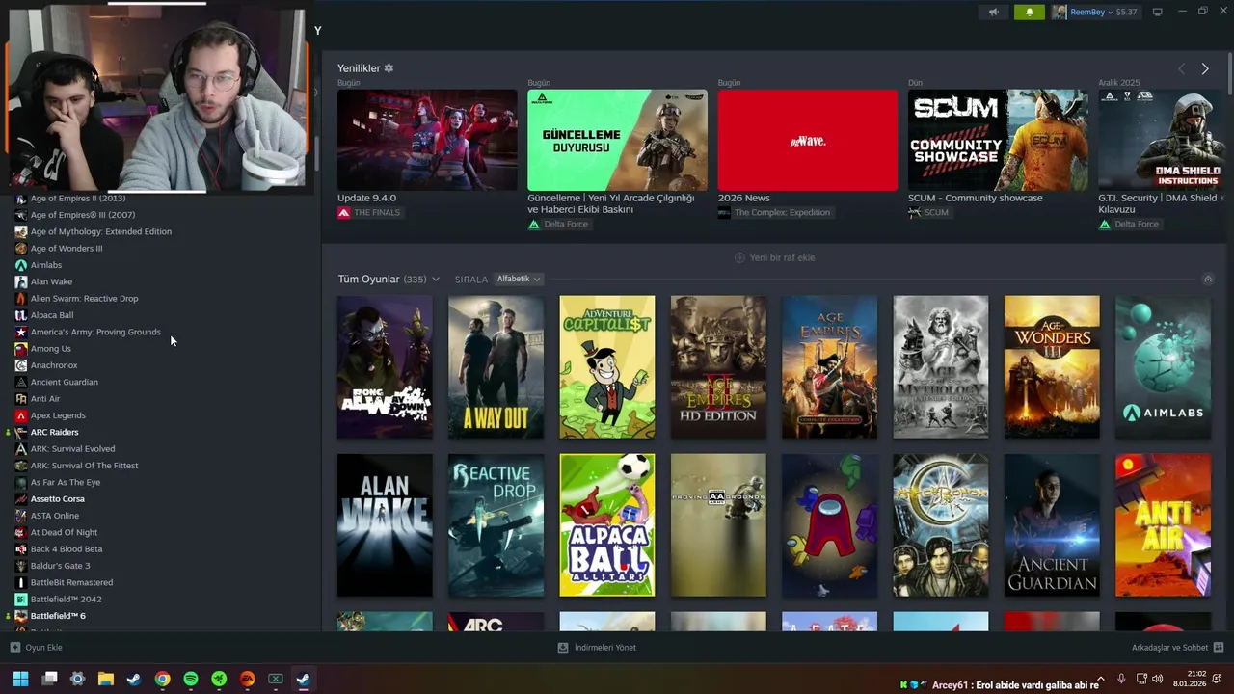Open the Steam announcements megaphone icon
The width and height of the screenshot is (1234, 694).
993,13
